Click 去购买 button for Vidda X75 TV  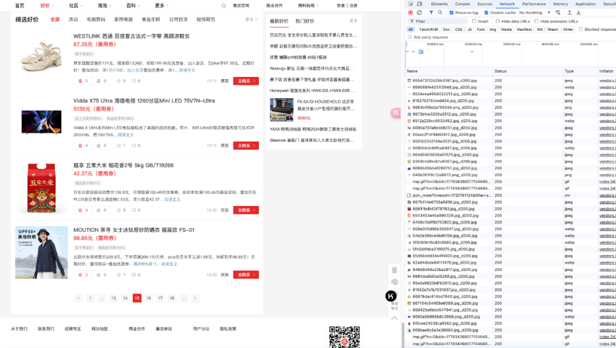(x=246, y=145)
